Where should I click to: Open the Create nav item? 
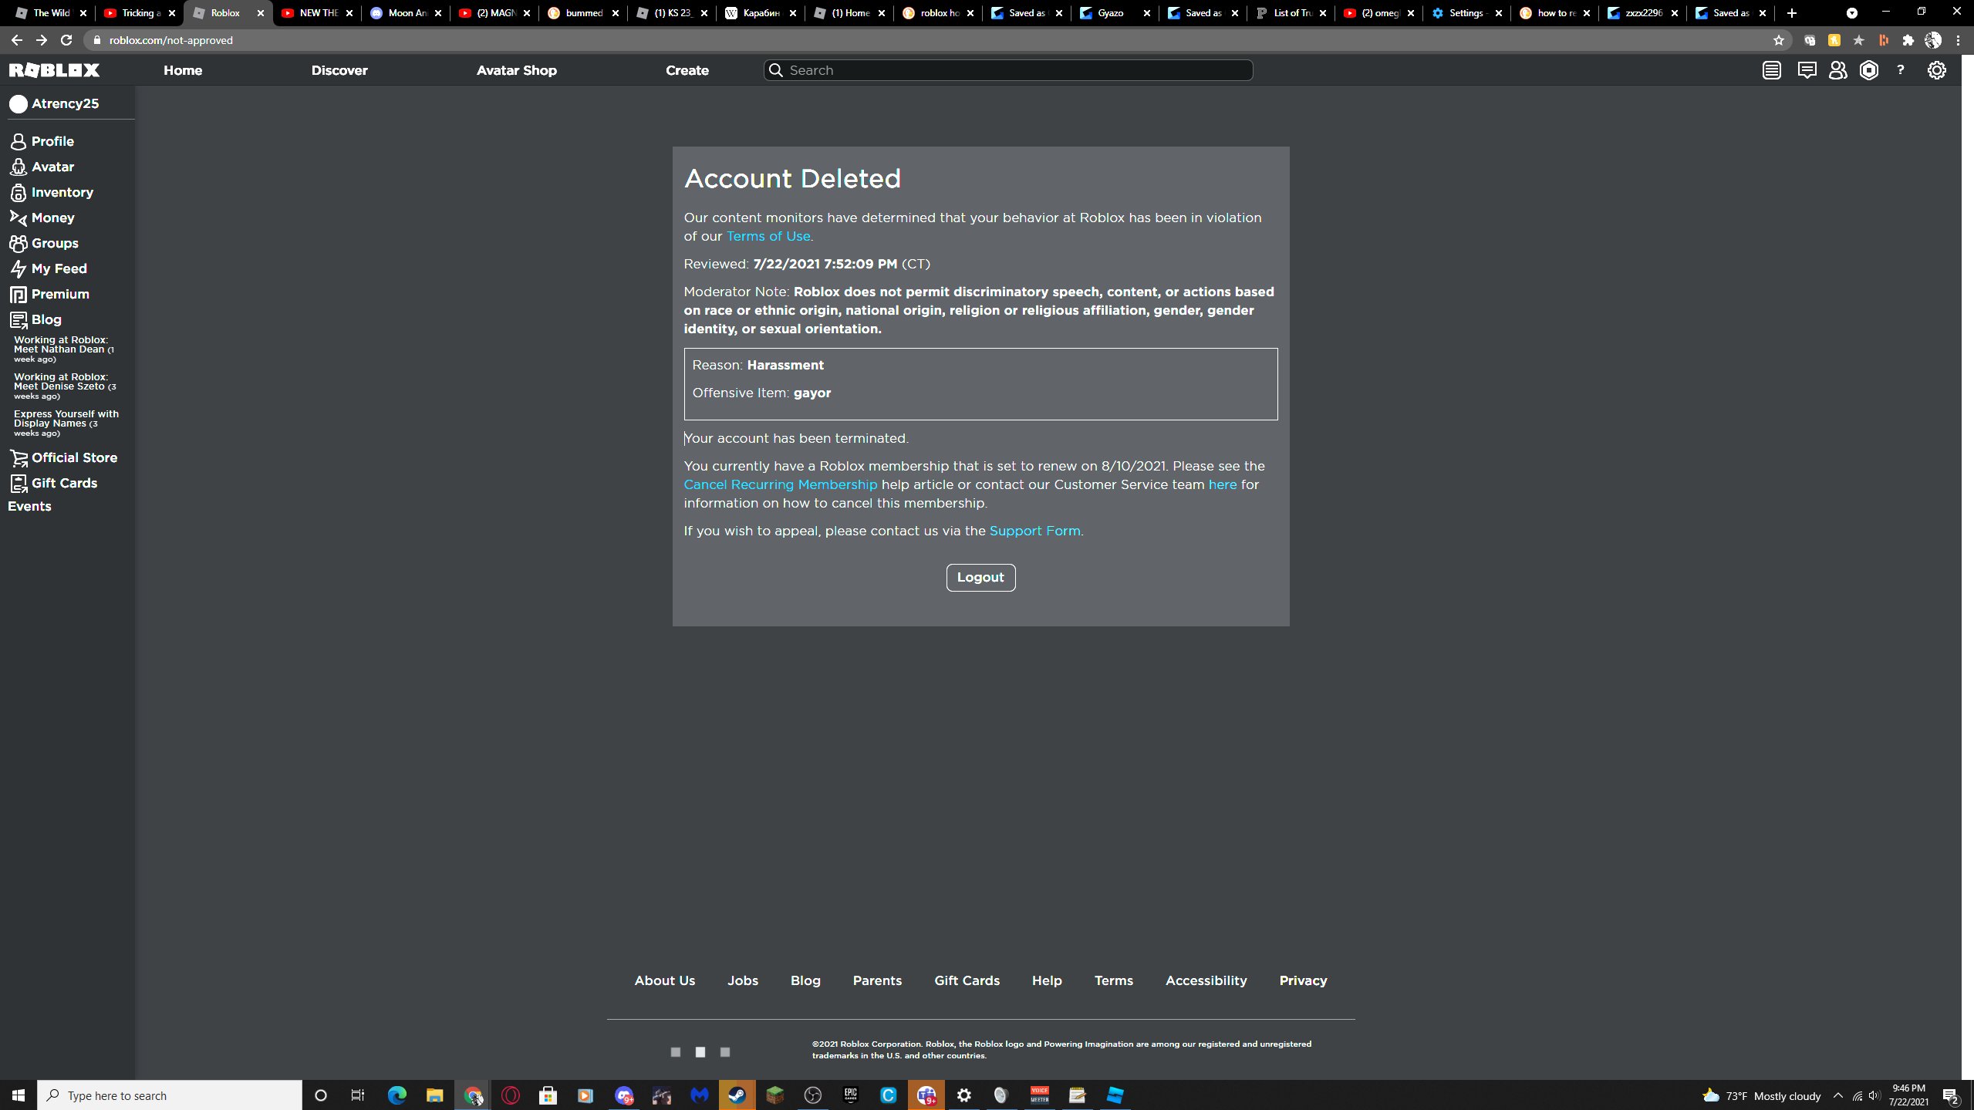pyautogui.click(x=687, y=70)
